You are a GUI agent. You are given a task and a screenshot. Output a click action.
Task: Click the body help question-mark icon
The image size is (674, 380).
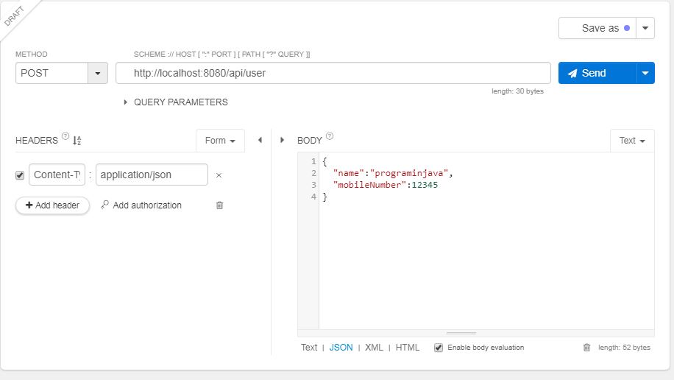(330, 137)
